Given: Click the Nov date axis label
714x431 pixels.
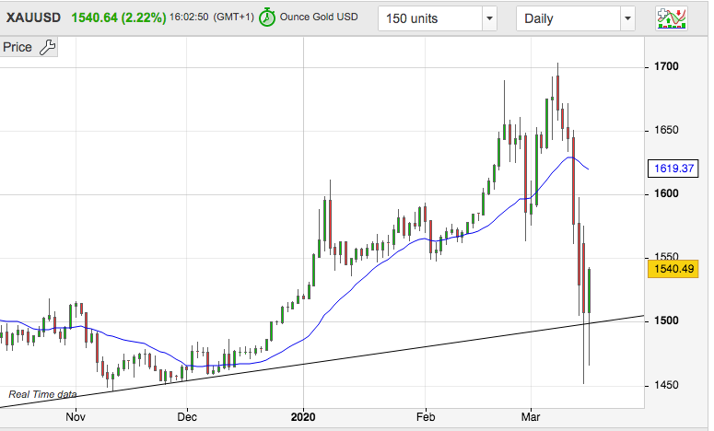Looking at the screenshot, I should [76, 417].
